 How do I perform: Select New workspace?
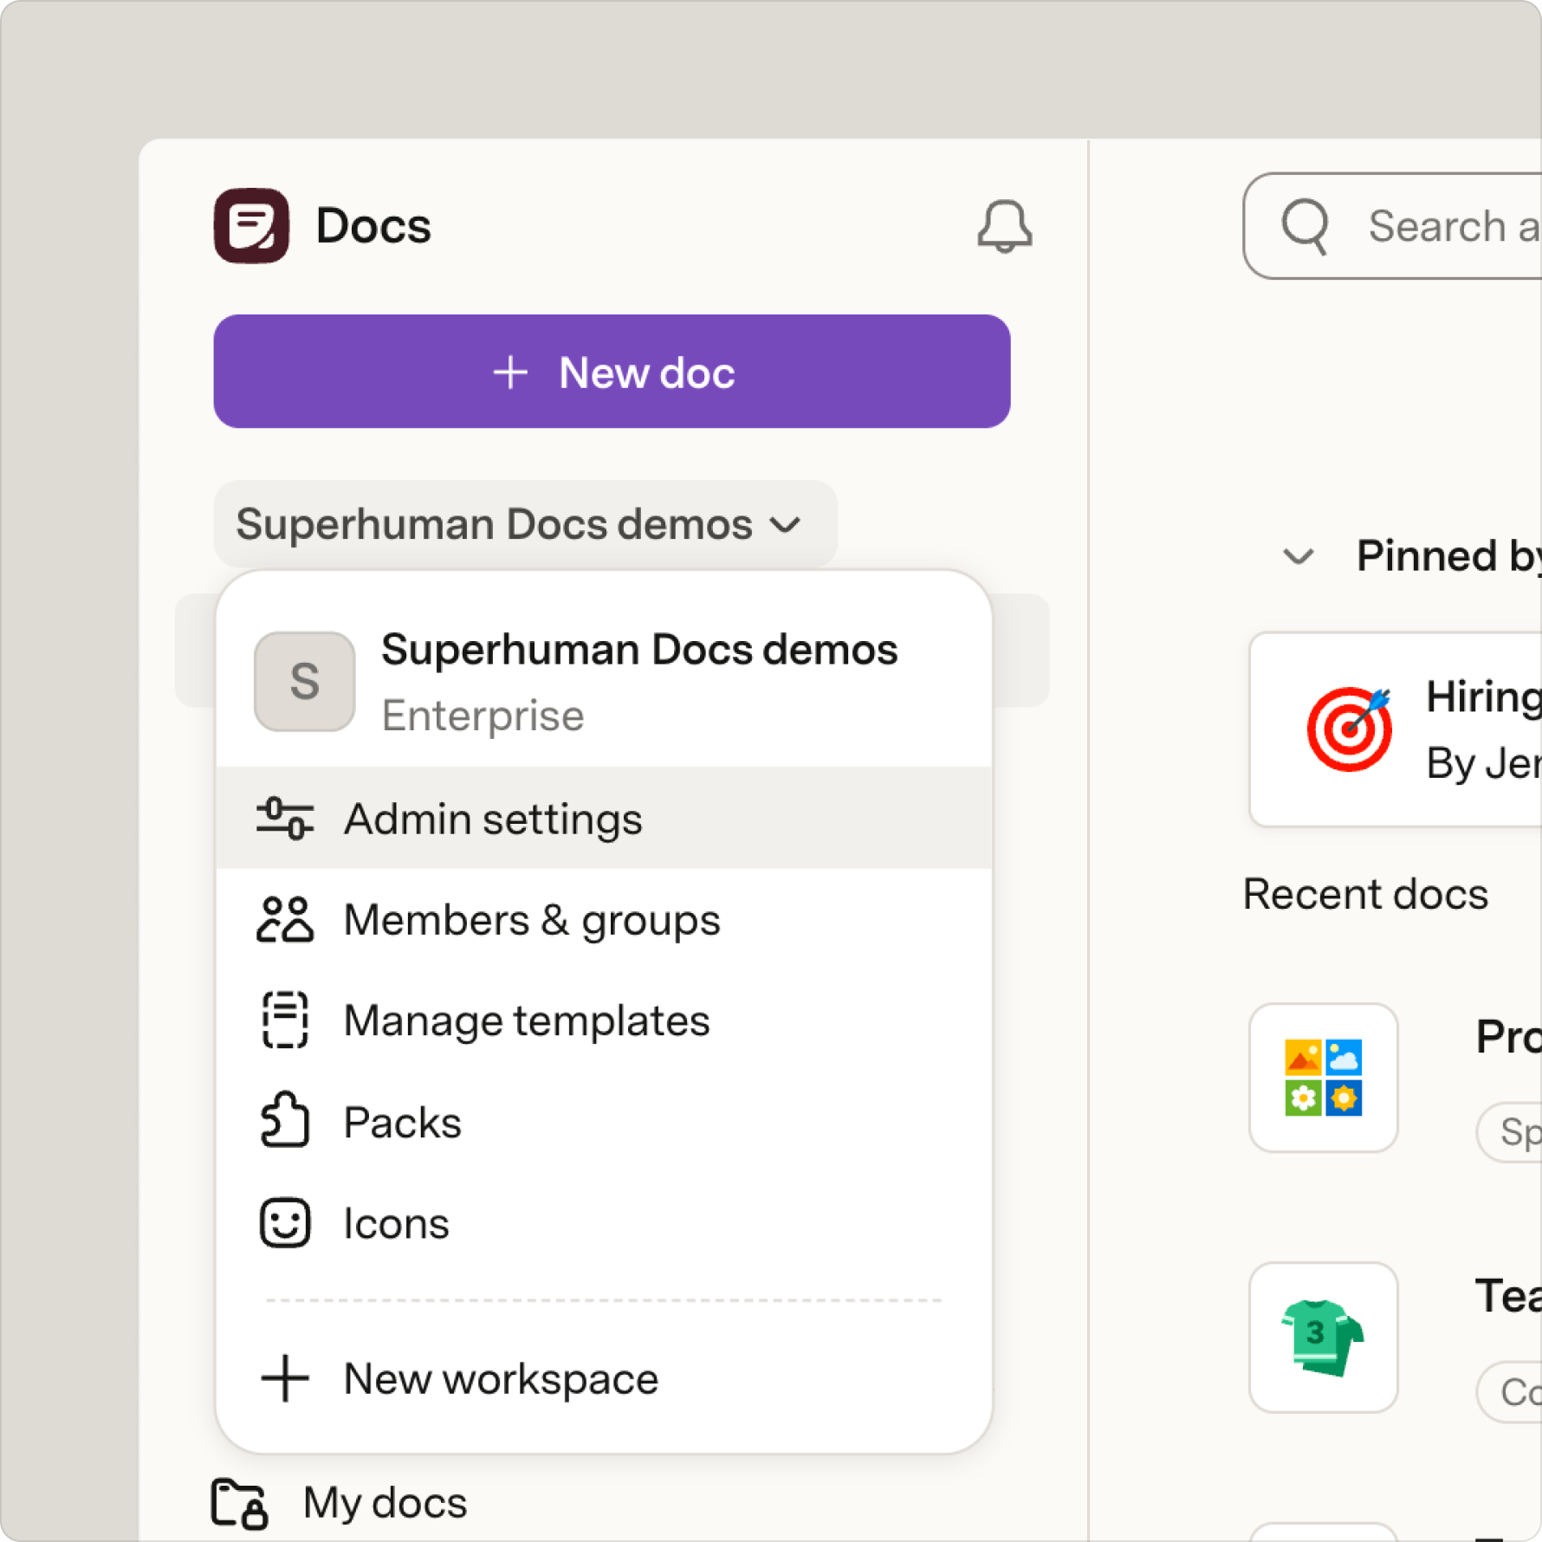[x=604, y=1378]
